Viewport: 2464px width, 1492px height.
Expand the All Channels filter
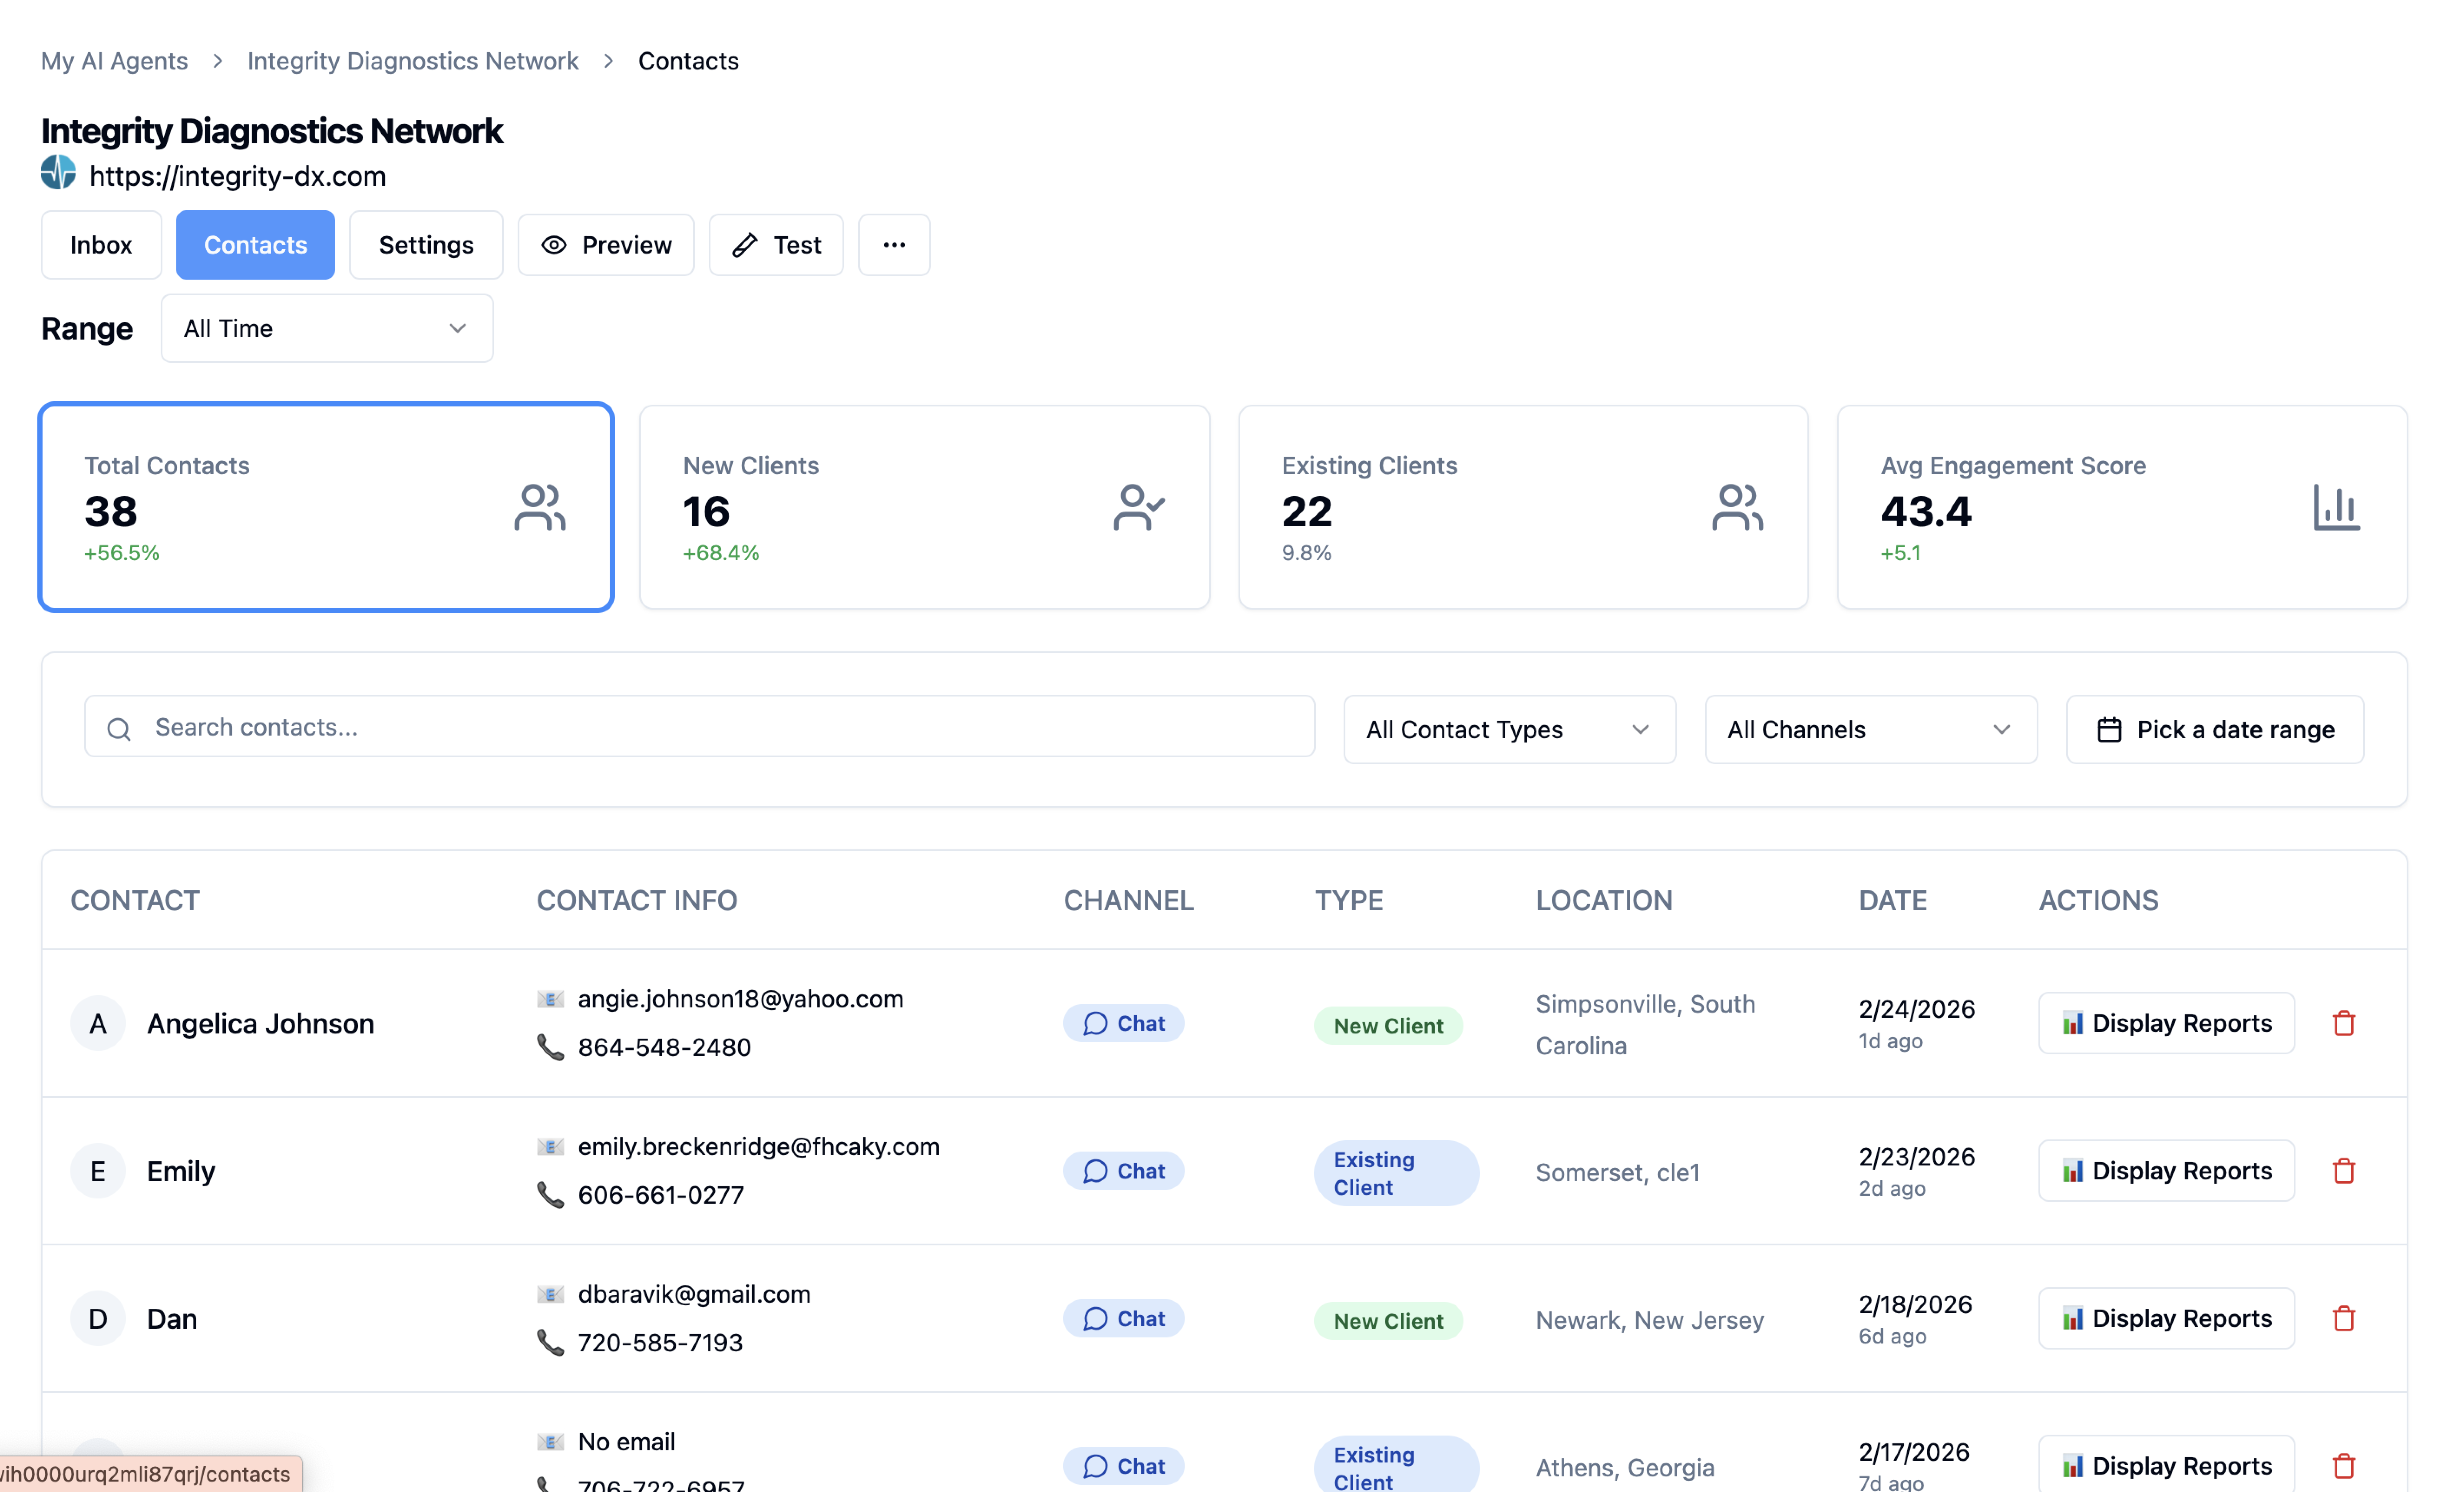pos(1870,729)
